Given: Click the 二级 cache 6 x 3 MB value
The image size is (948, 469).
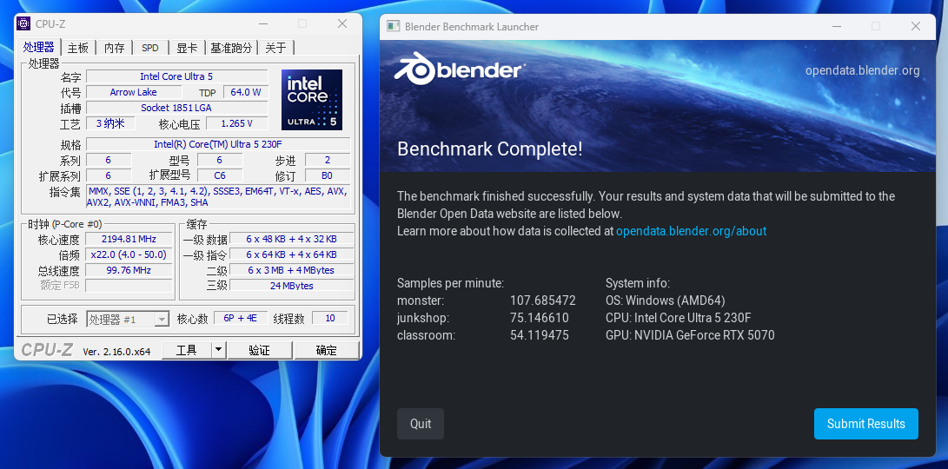Looking at the screenshot, I should [291, 270].
